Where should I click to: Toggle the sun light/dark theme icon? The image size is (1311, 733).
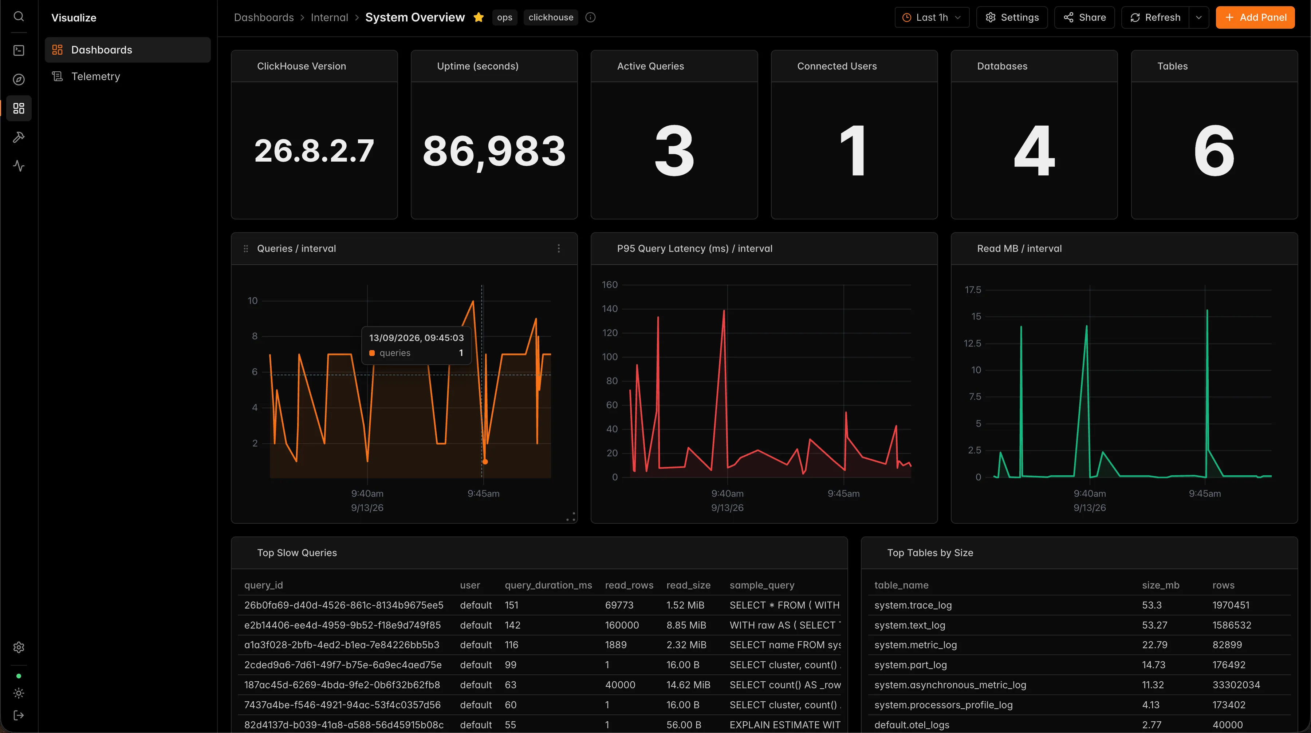tap(19, 693)
